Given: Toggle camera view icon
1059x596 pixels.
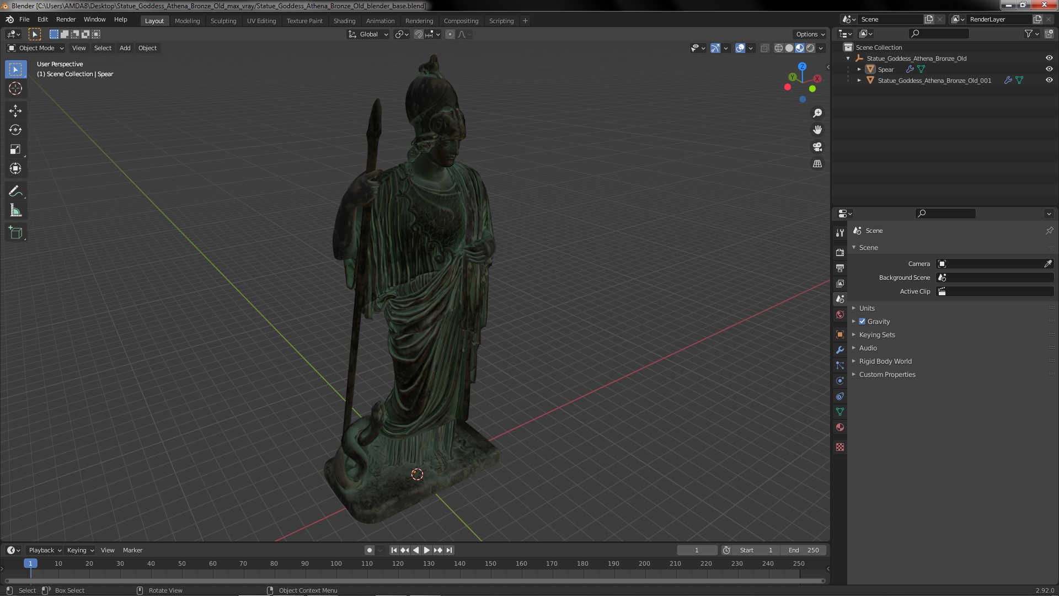Looking at the screenshot, I should pos(817,147).
